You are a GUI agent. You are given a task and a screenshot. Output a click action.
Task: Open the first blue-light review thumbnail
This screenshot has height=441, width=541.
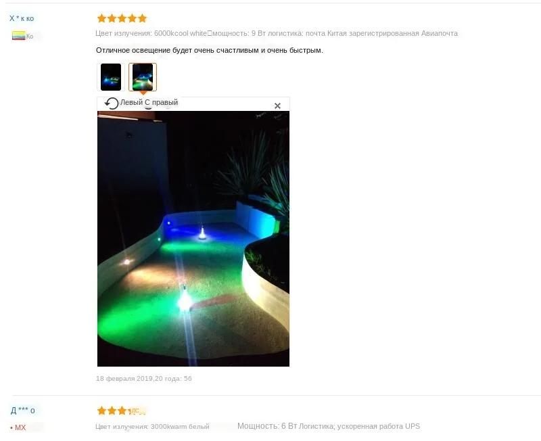pos(111,77)
